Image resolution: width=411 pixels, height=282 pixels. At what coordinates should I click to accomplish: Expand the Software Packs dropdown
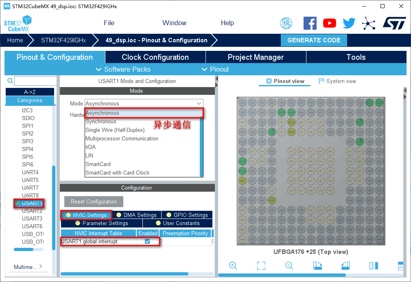[123, 69]
